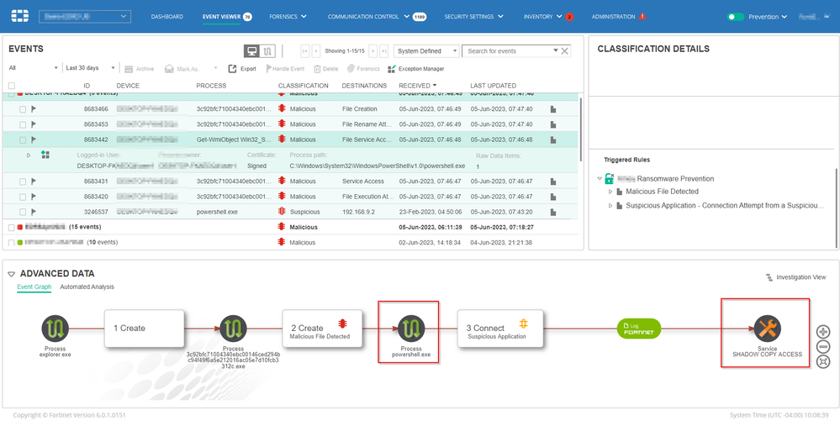Switch to process view icon in Events
Image resolution: width=840 pixels, height=421 pixels.
268,51
